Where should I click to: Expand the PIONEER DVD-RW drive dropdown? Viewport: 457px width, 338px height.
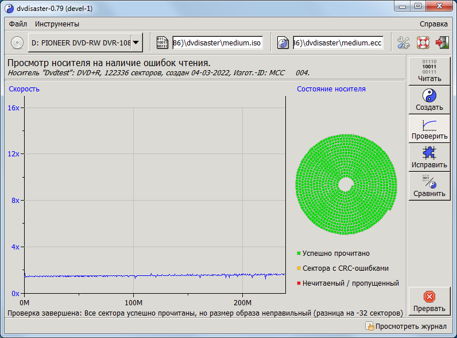pos(135,43)
